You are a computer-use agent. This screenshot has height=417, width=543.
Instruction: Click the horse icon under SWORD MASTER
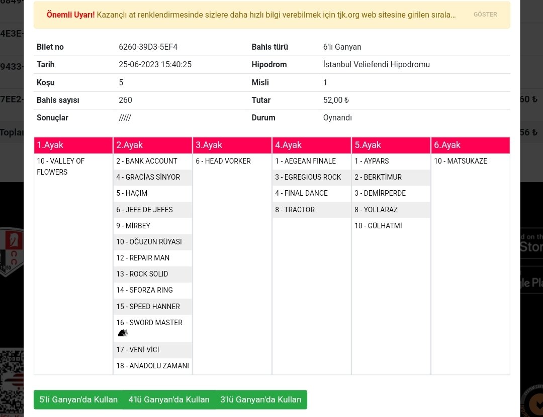pos(123,333)
